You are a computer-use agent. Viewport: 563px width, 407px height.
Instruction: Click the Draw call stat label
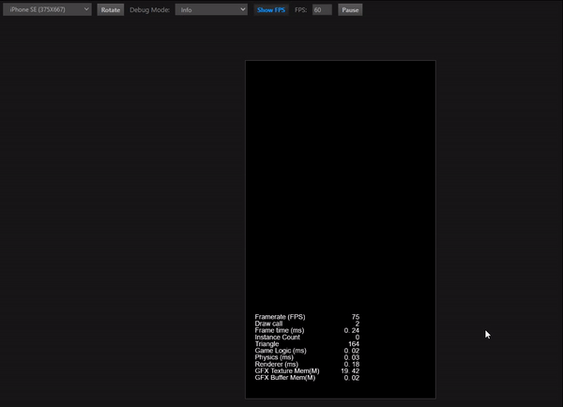click(x=268, y=324)
